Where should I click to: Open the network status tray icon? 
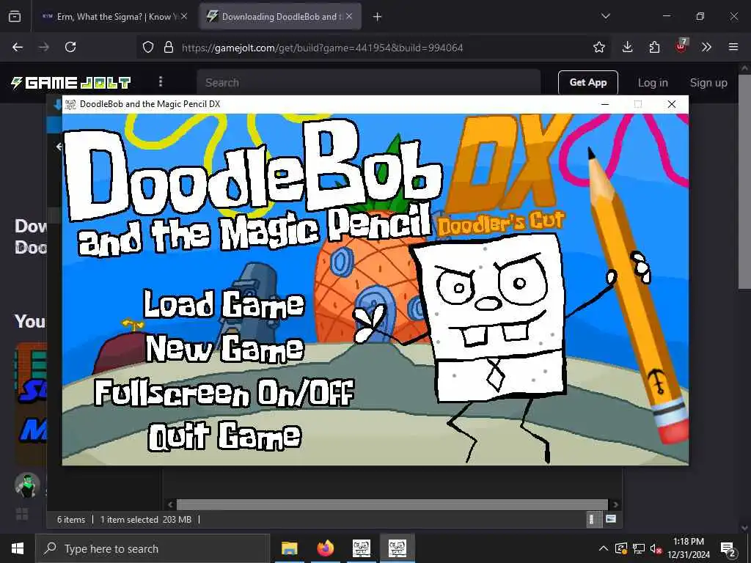click(639, 548)
